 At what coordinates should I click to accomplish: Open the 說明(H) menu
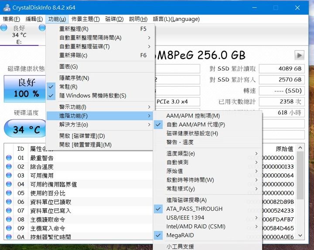click(138, 19)
